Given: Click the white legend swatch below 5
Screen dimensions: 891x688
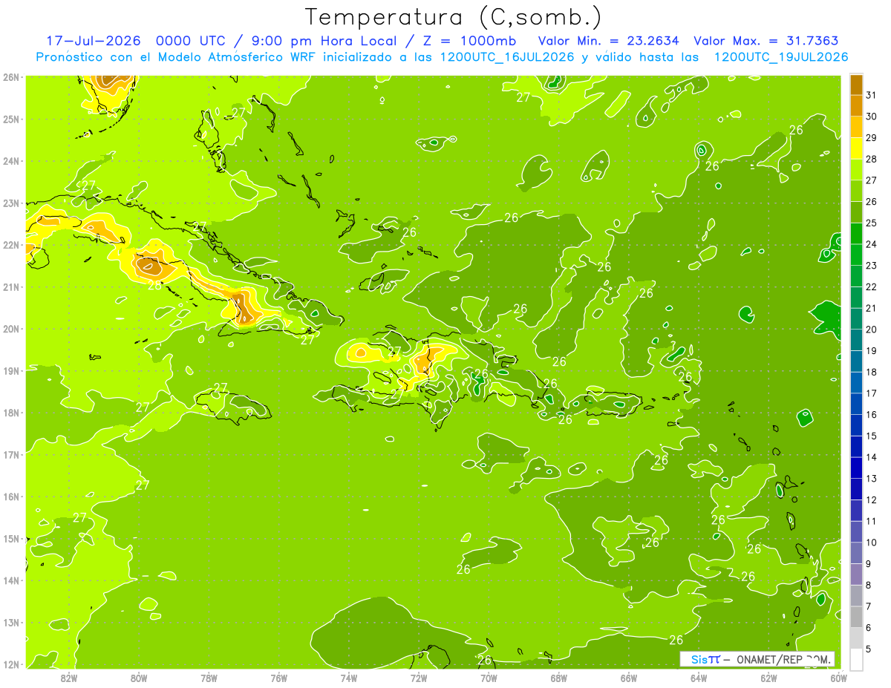Looking at the screenshot, I should pyautogui.click(x=857, y=659).
